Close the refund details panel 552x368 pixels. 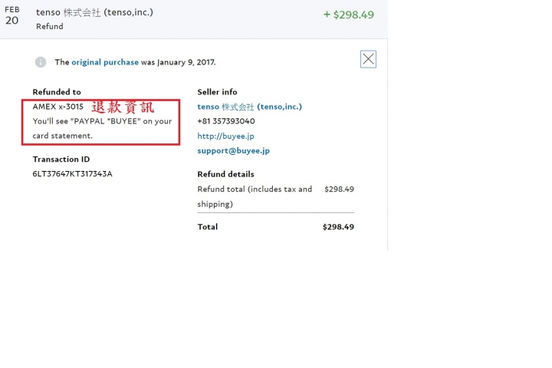tap(368, 59)
